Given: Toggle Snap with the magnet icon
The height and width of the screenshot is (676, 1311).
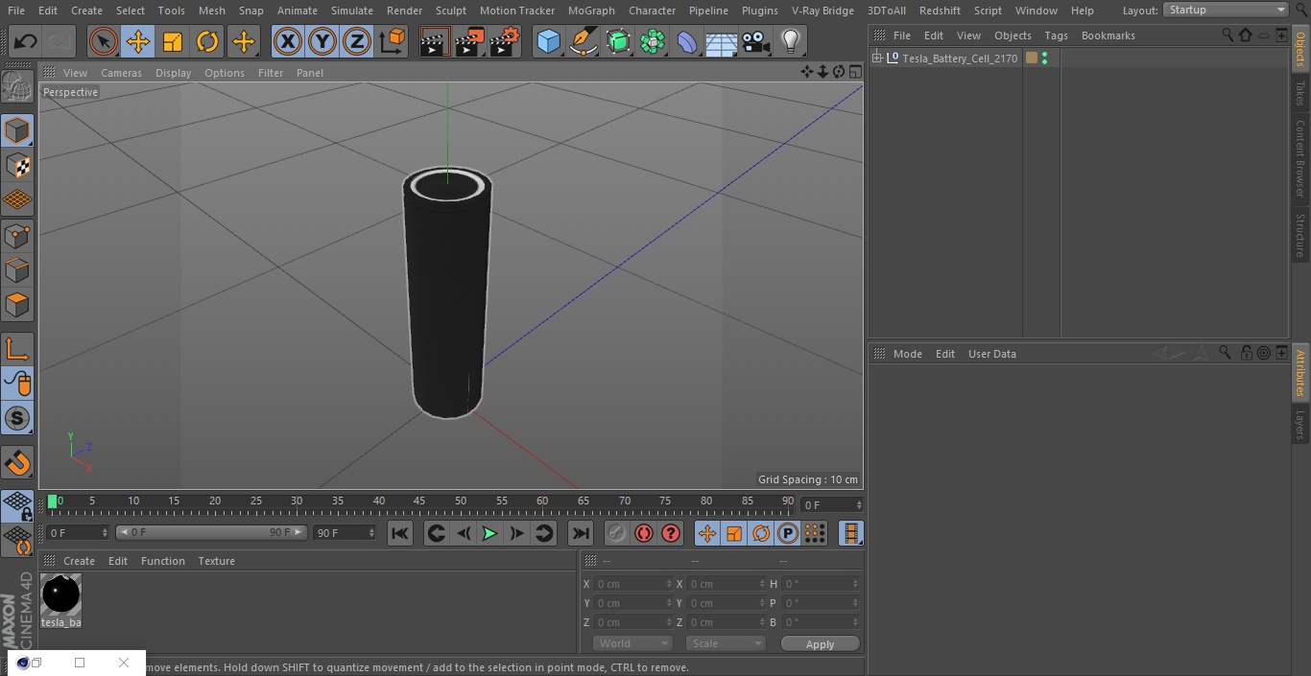Looking at the screenshot, I should point(17,463).
